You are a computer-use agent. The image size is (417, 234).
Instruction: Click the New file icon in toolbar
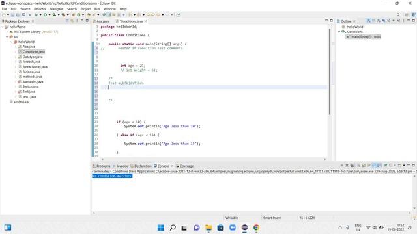[3, 15]
